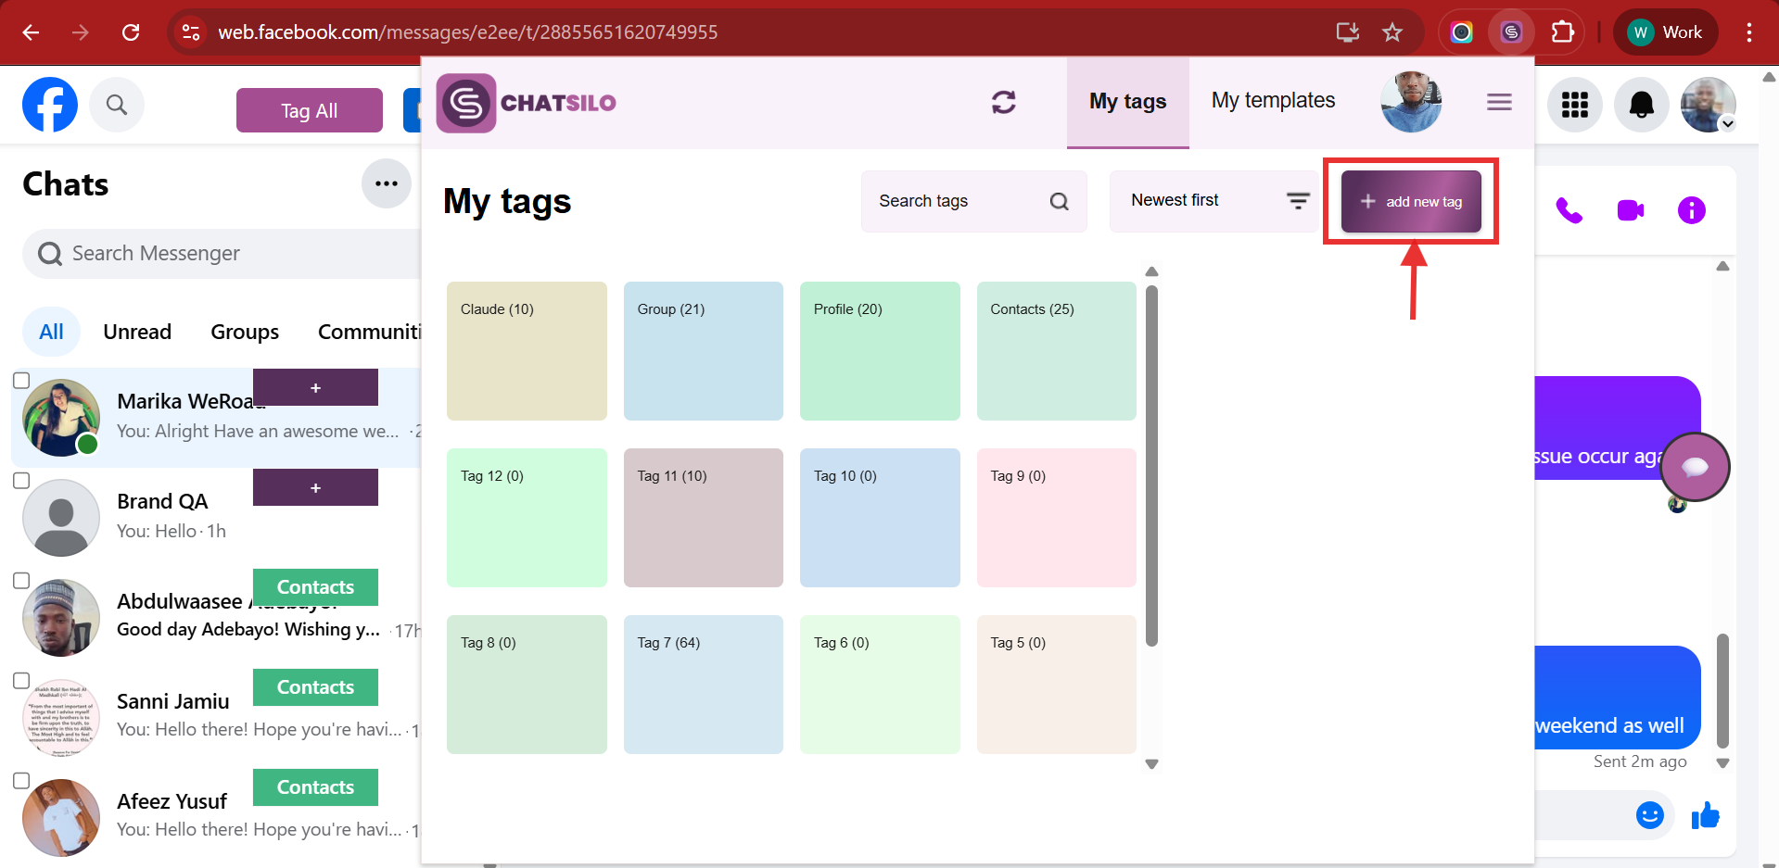This screenshot has width=1779, height=868.
Task: Open ChatSilo profile avatar
Action: tap(1411, 102)
